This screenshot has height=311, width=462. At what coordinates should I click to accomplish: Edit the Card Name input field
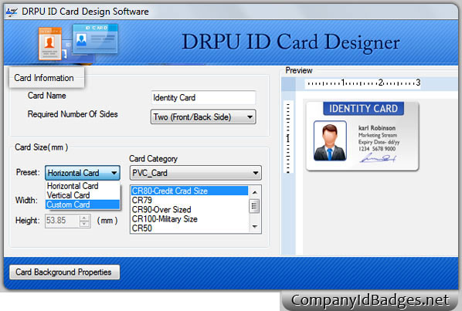203,98
